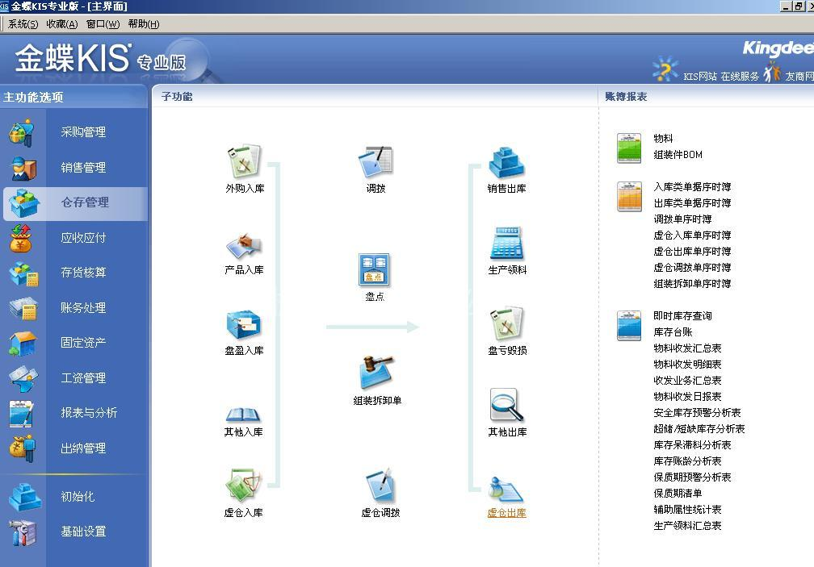
Task: Open the 其他出库 magnifier icon
Action: 506,405
